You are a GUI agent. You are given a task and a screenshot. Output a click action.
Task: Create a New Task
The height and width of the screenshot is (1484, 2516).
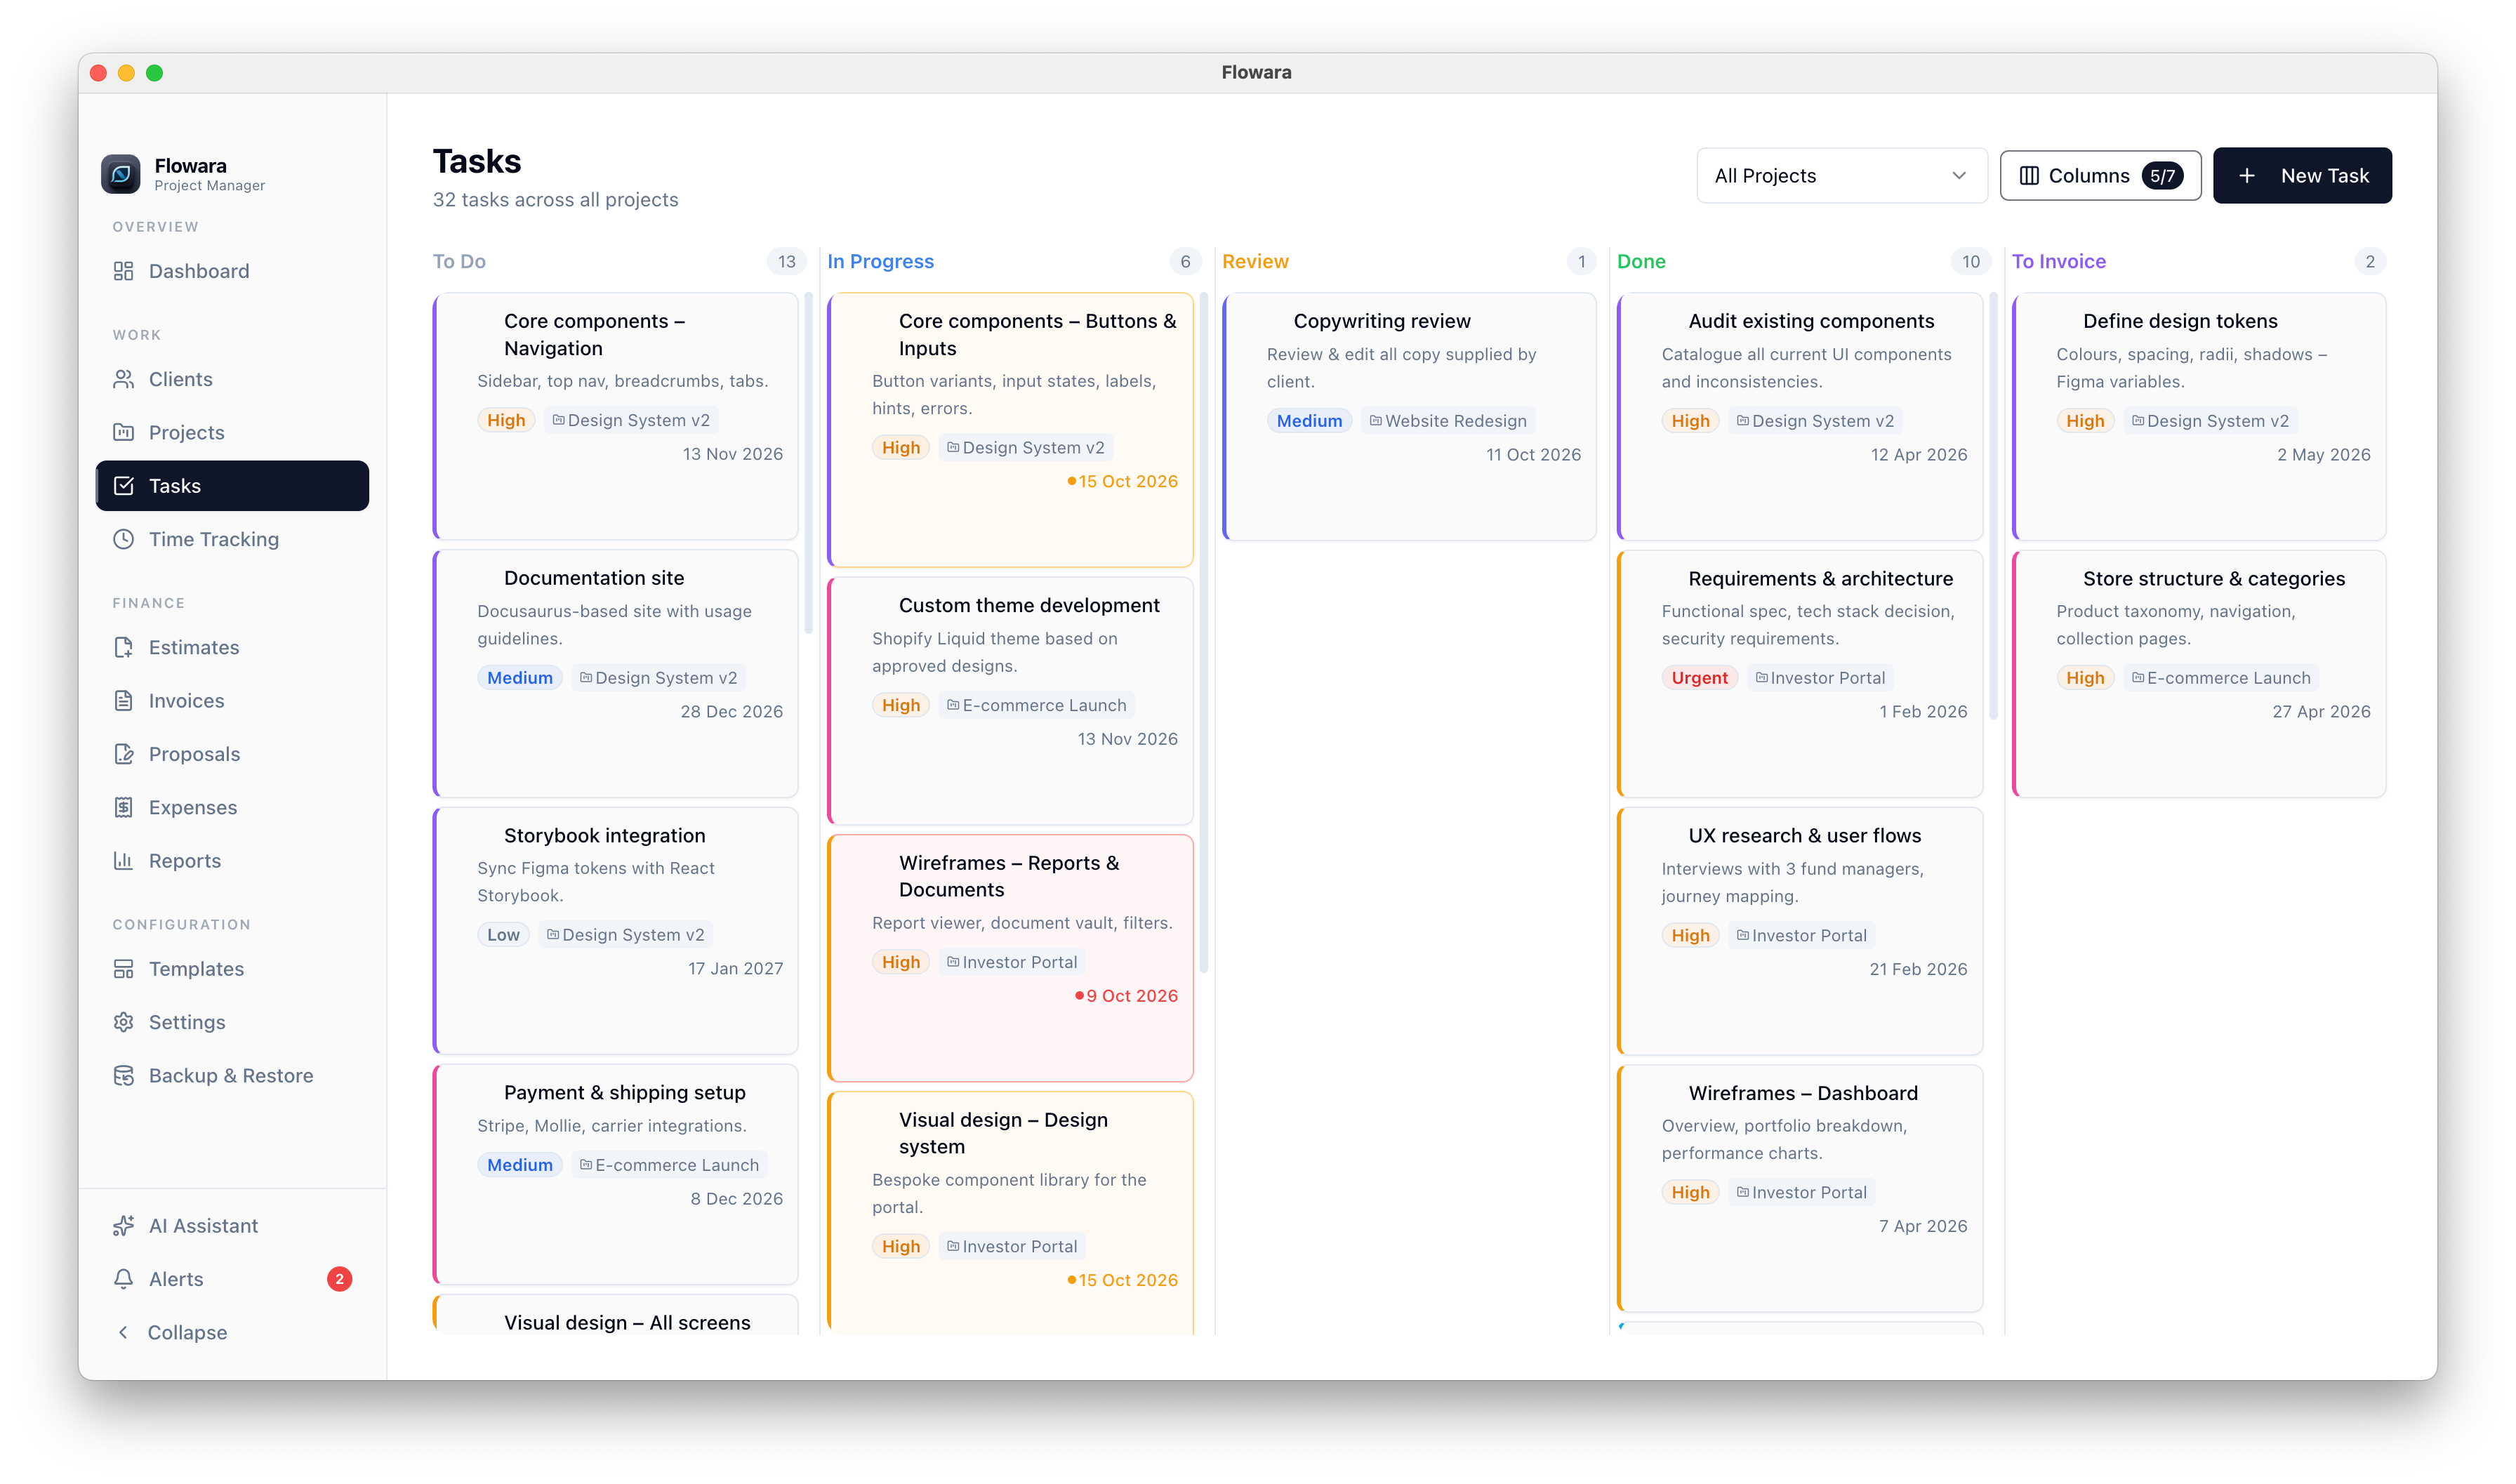coord(2302,175)
